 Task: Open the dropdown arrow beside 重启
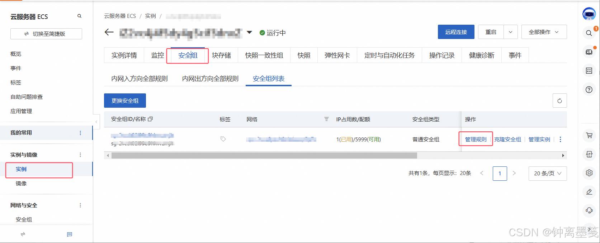[510, 32]
